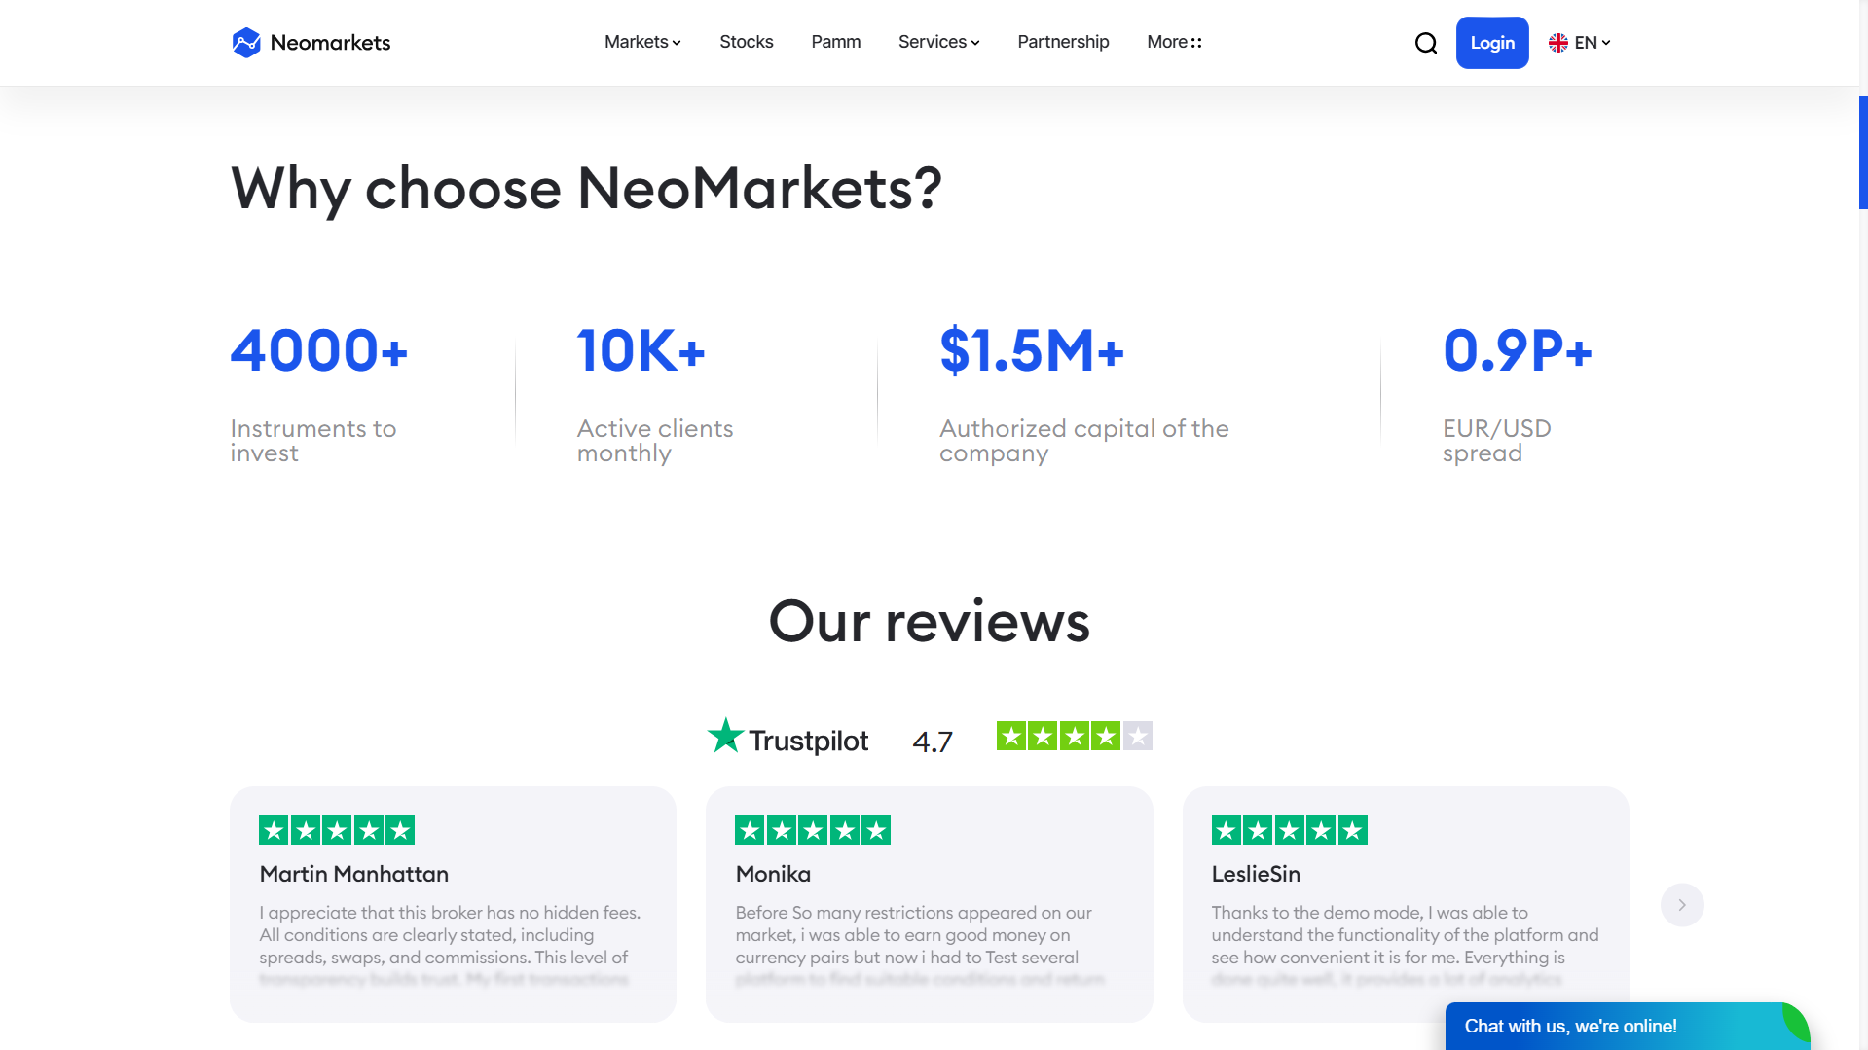Click 'EUR/USD spread' label
1868x1050 pixels.
pyautogui.click(x=1497, y=441)
